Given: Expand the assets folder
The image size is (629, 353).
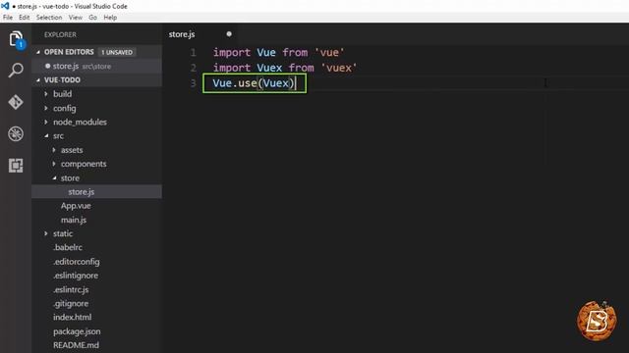Looking at the screenshot, I should (54, 150).
